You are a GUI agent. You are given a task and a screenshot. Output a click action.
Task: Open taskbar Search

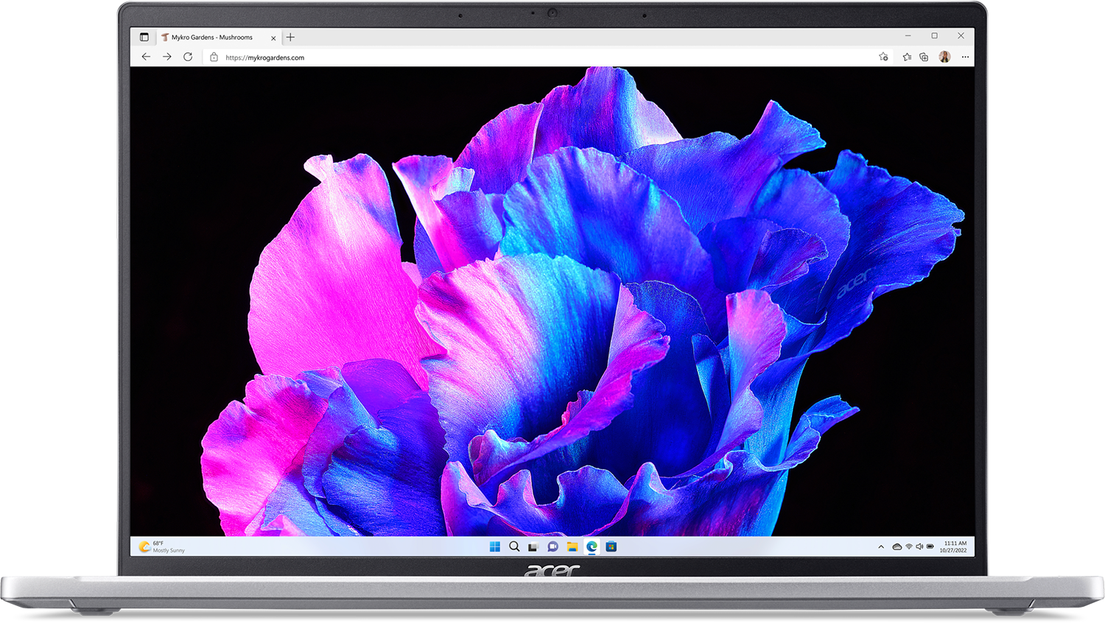click(x=514, y=546)
